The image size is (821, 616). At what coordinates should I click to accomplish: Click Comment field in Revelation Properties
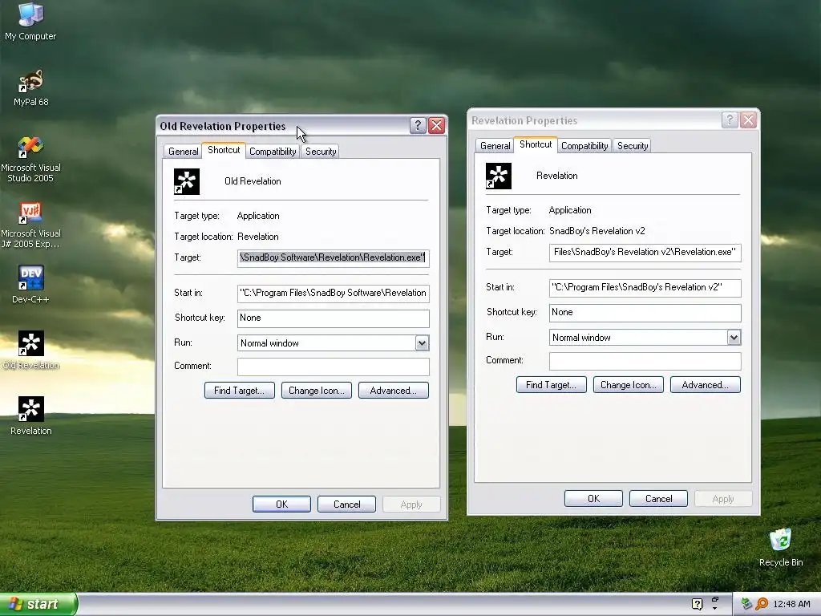645,361
